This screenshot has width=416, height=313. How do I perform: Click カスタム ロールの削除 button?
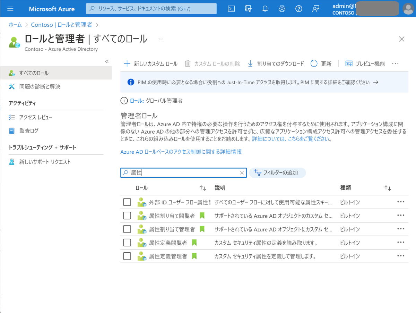pos(213,64)
